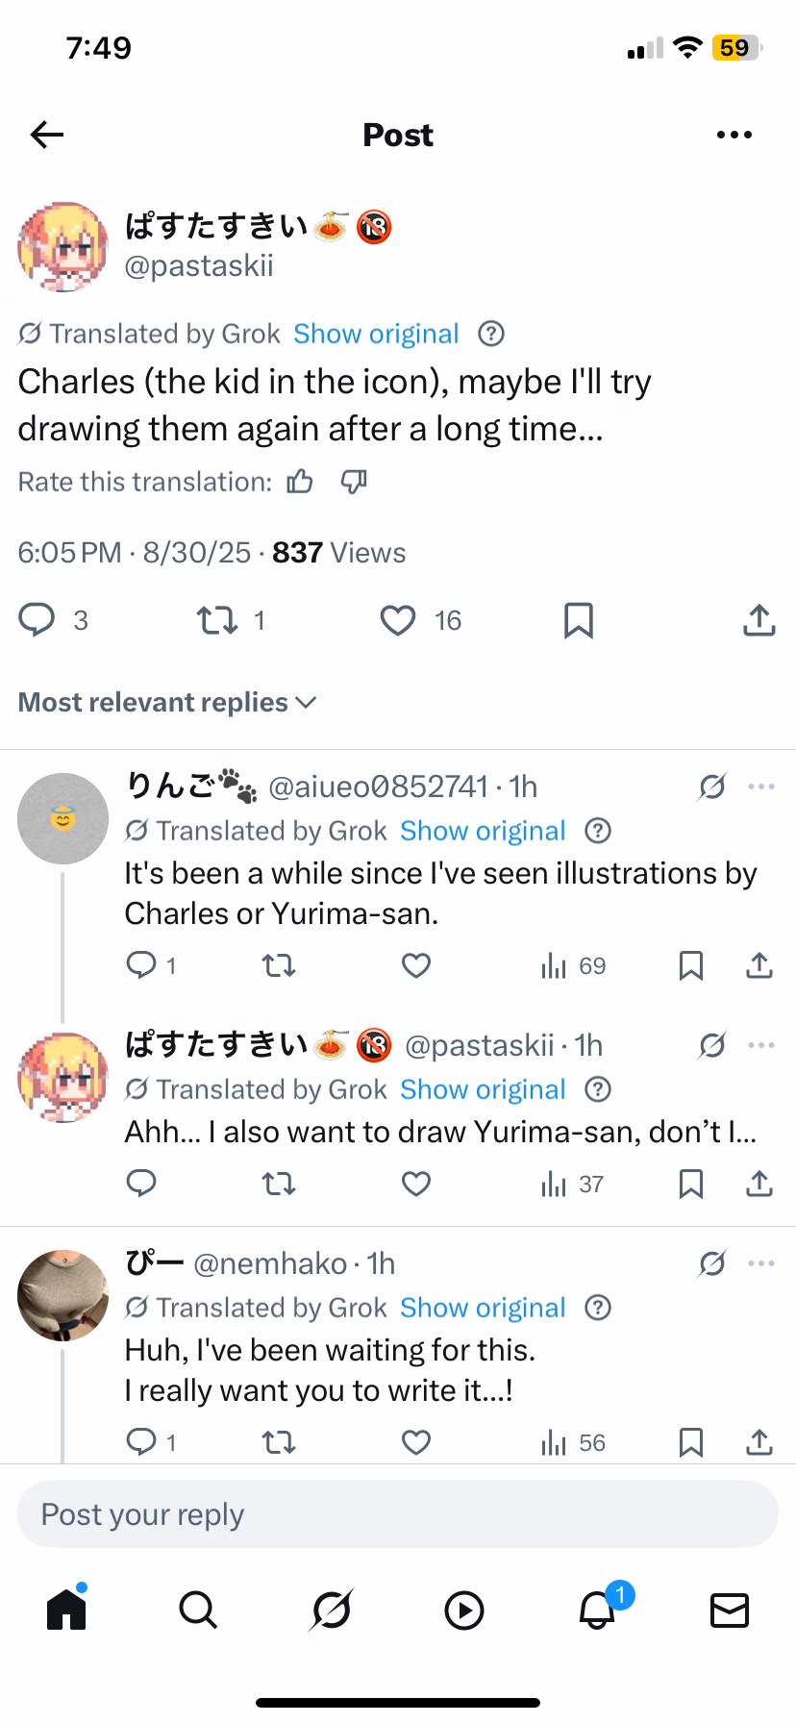Screen dimensions: 796x1723
Task: Open the three-dots post options menu
Action: click(x=734, y=135)
